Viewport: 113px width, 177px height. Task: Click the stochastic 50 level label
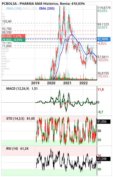(99, 131)
